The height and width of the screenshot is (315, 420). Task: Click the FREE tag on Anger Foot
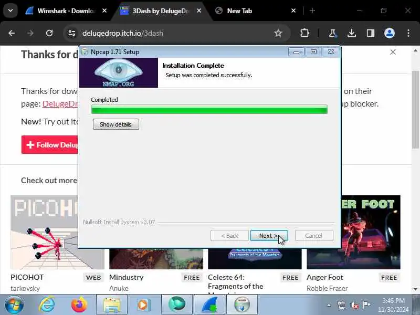389,278
